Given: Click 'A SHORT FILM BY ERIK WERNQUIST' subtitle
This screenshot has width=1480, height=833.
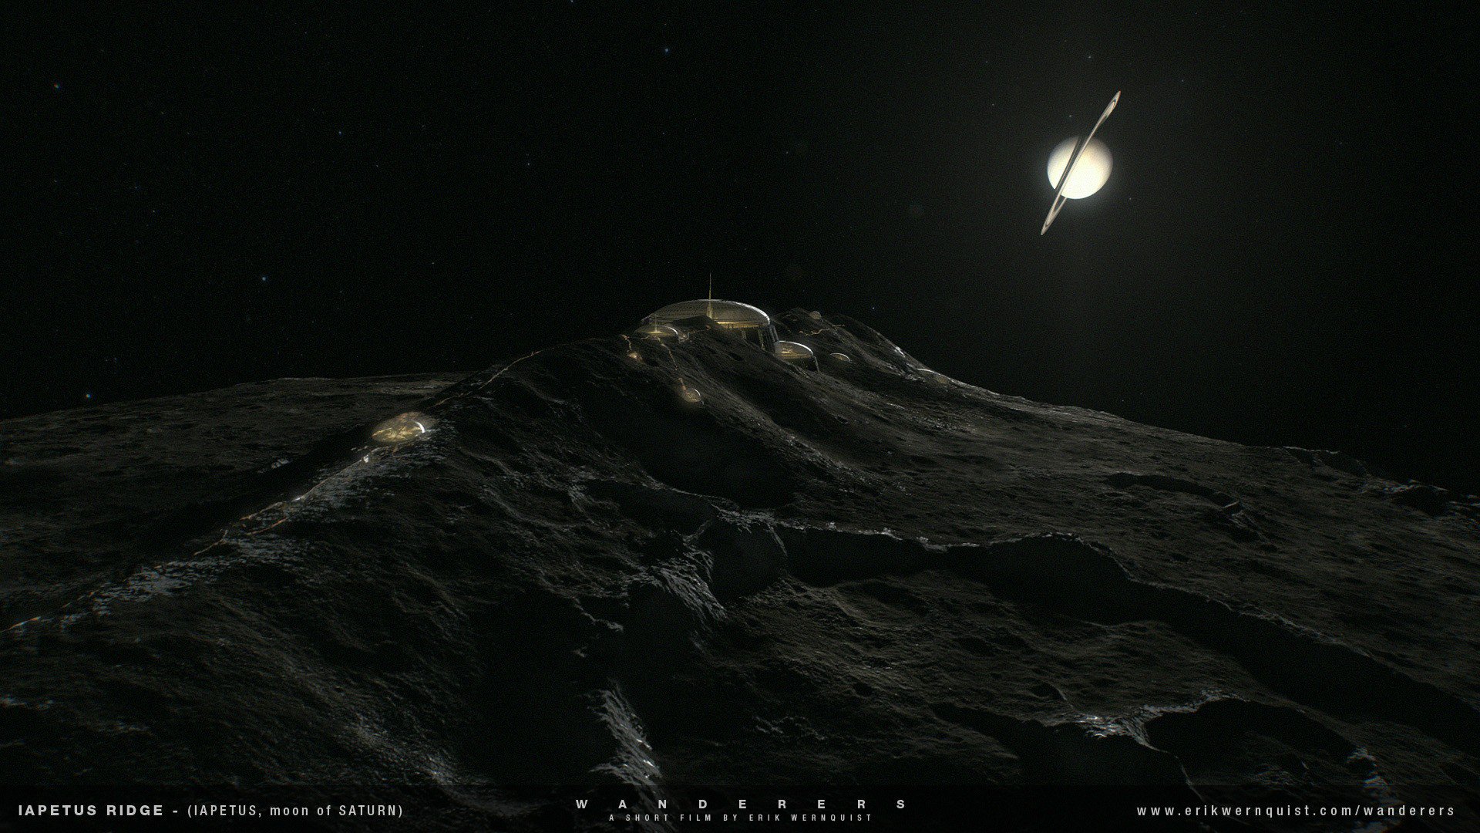Looking at the screenshot, I should point(739,818).
